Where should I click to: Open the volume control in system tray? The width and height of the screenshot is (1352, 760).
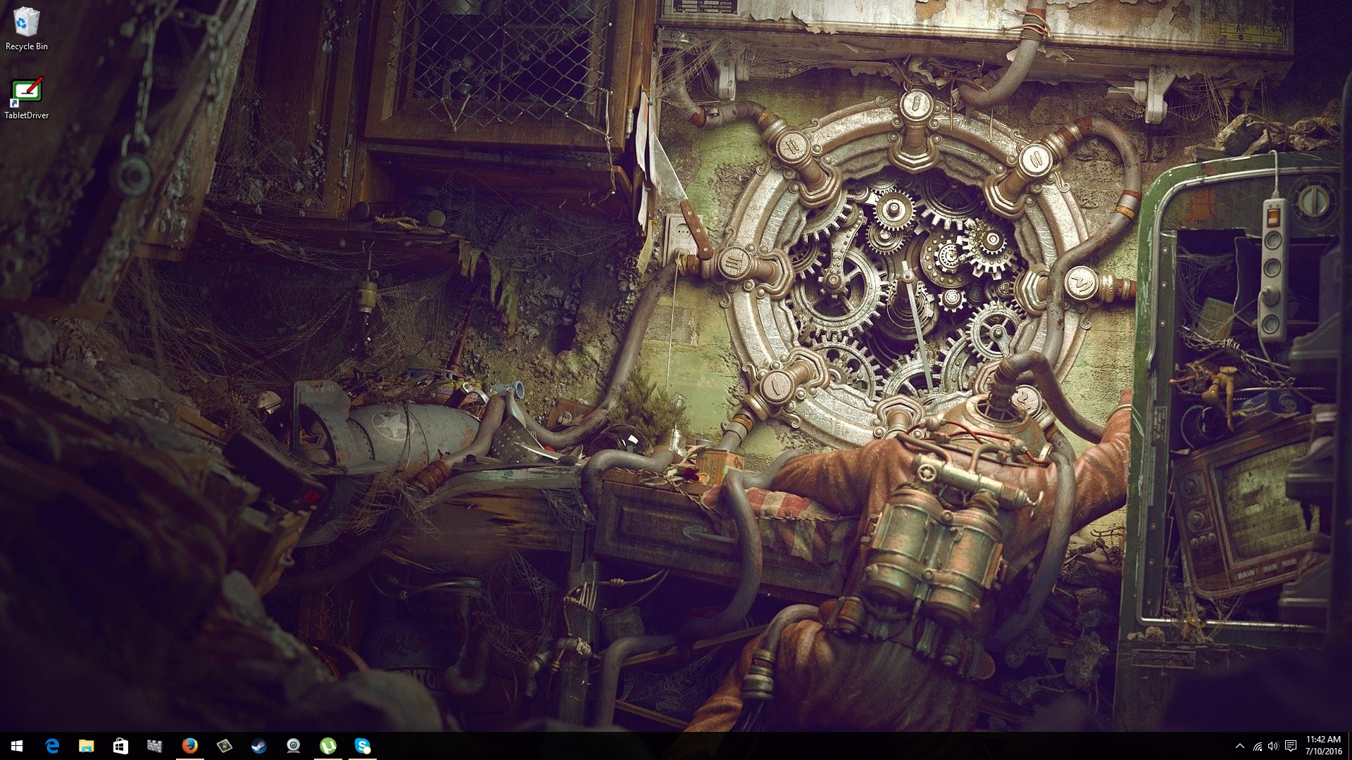[1273, 746]
